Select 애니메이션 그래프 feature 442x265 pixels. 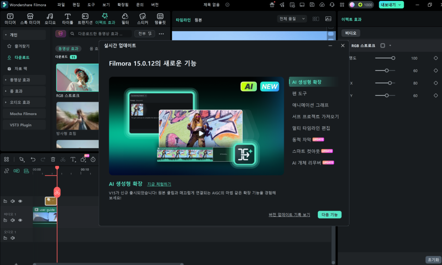point(310,105)
